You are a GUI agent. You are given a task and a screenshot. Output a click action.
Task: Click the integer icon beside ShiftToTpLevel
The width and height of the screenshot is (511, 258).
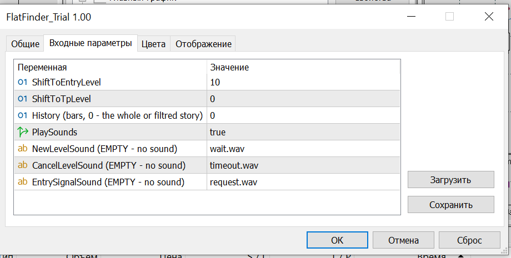click(x=23, y=99)
